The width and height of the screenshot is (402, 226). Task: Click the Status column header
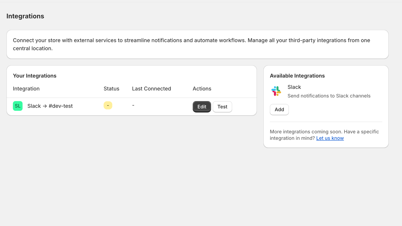tap(112, 88)
